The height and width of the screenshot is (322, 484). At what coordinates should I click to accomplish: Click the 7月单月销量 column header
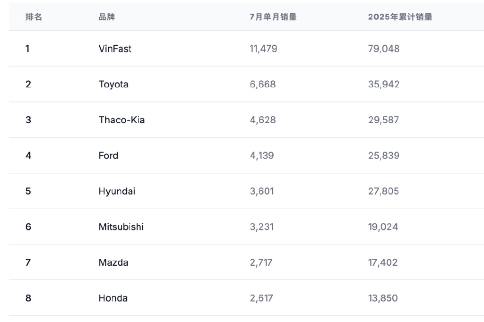(273, 17)
